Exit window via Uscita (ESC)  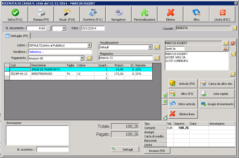[222, 15]
